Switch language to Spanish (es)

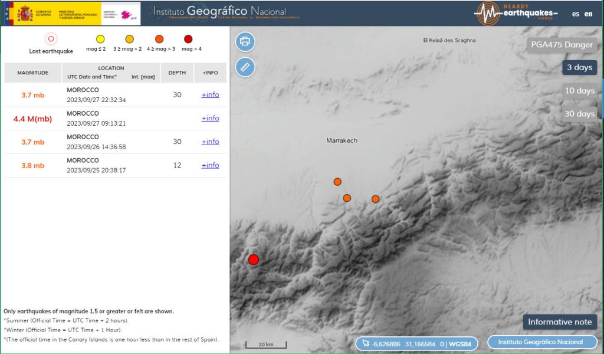click(576, 14)
